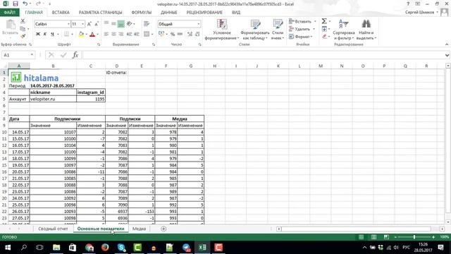
Task: Open the Сводный отчет sheet tab
Action: 53,229
